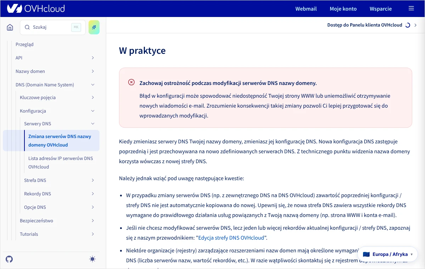Select Konfiguracja in the sidebar
Image resolution: width=425 pixels, height=269 pixels.
[33, 111]
